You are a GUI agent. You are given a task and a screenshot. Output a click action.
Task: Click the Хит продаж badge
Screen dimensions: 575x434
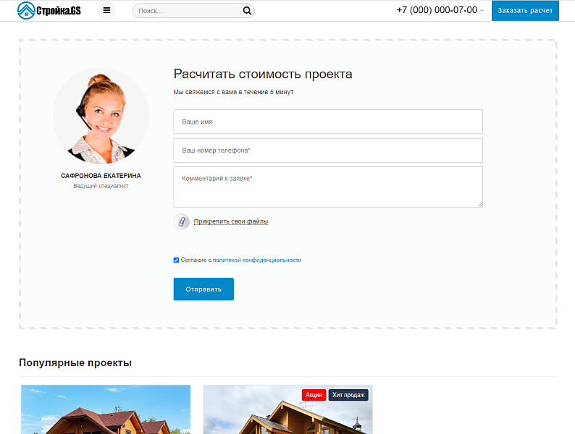pyautogui.click(x=348, y=395)
